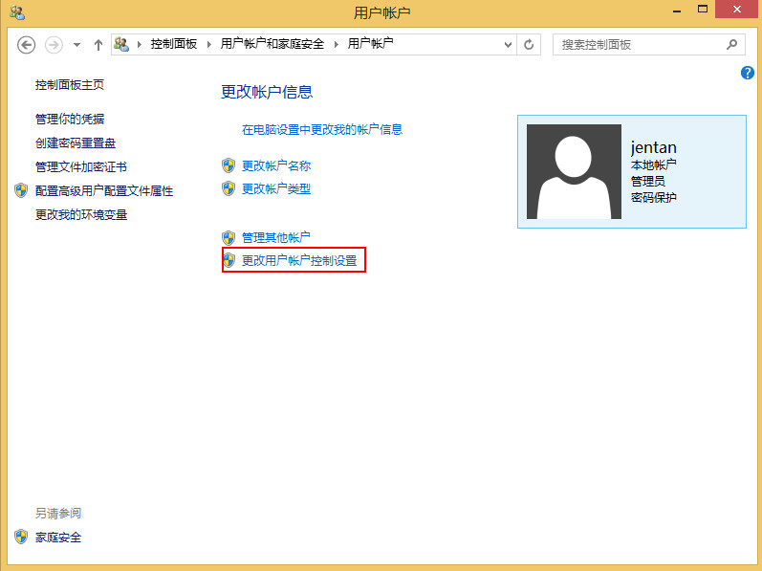Click the magnifier icon in search box
Screen dimensions: 762x571
pos(731,44)
